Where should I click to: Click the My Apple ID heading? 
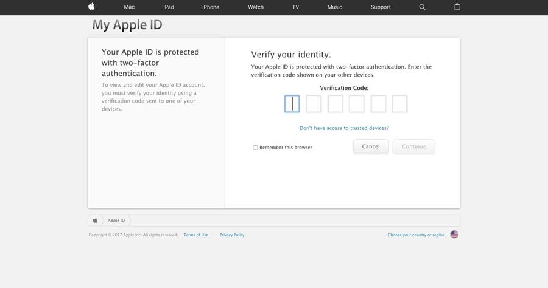pos(127,25)
